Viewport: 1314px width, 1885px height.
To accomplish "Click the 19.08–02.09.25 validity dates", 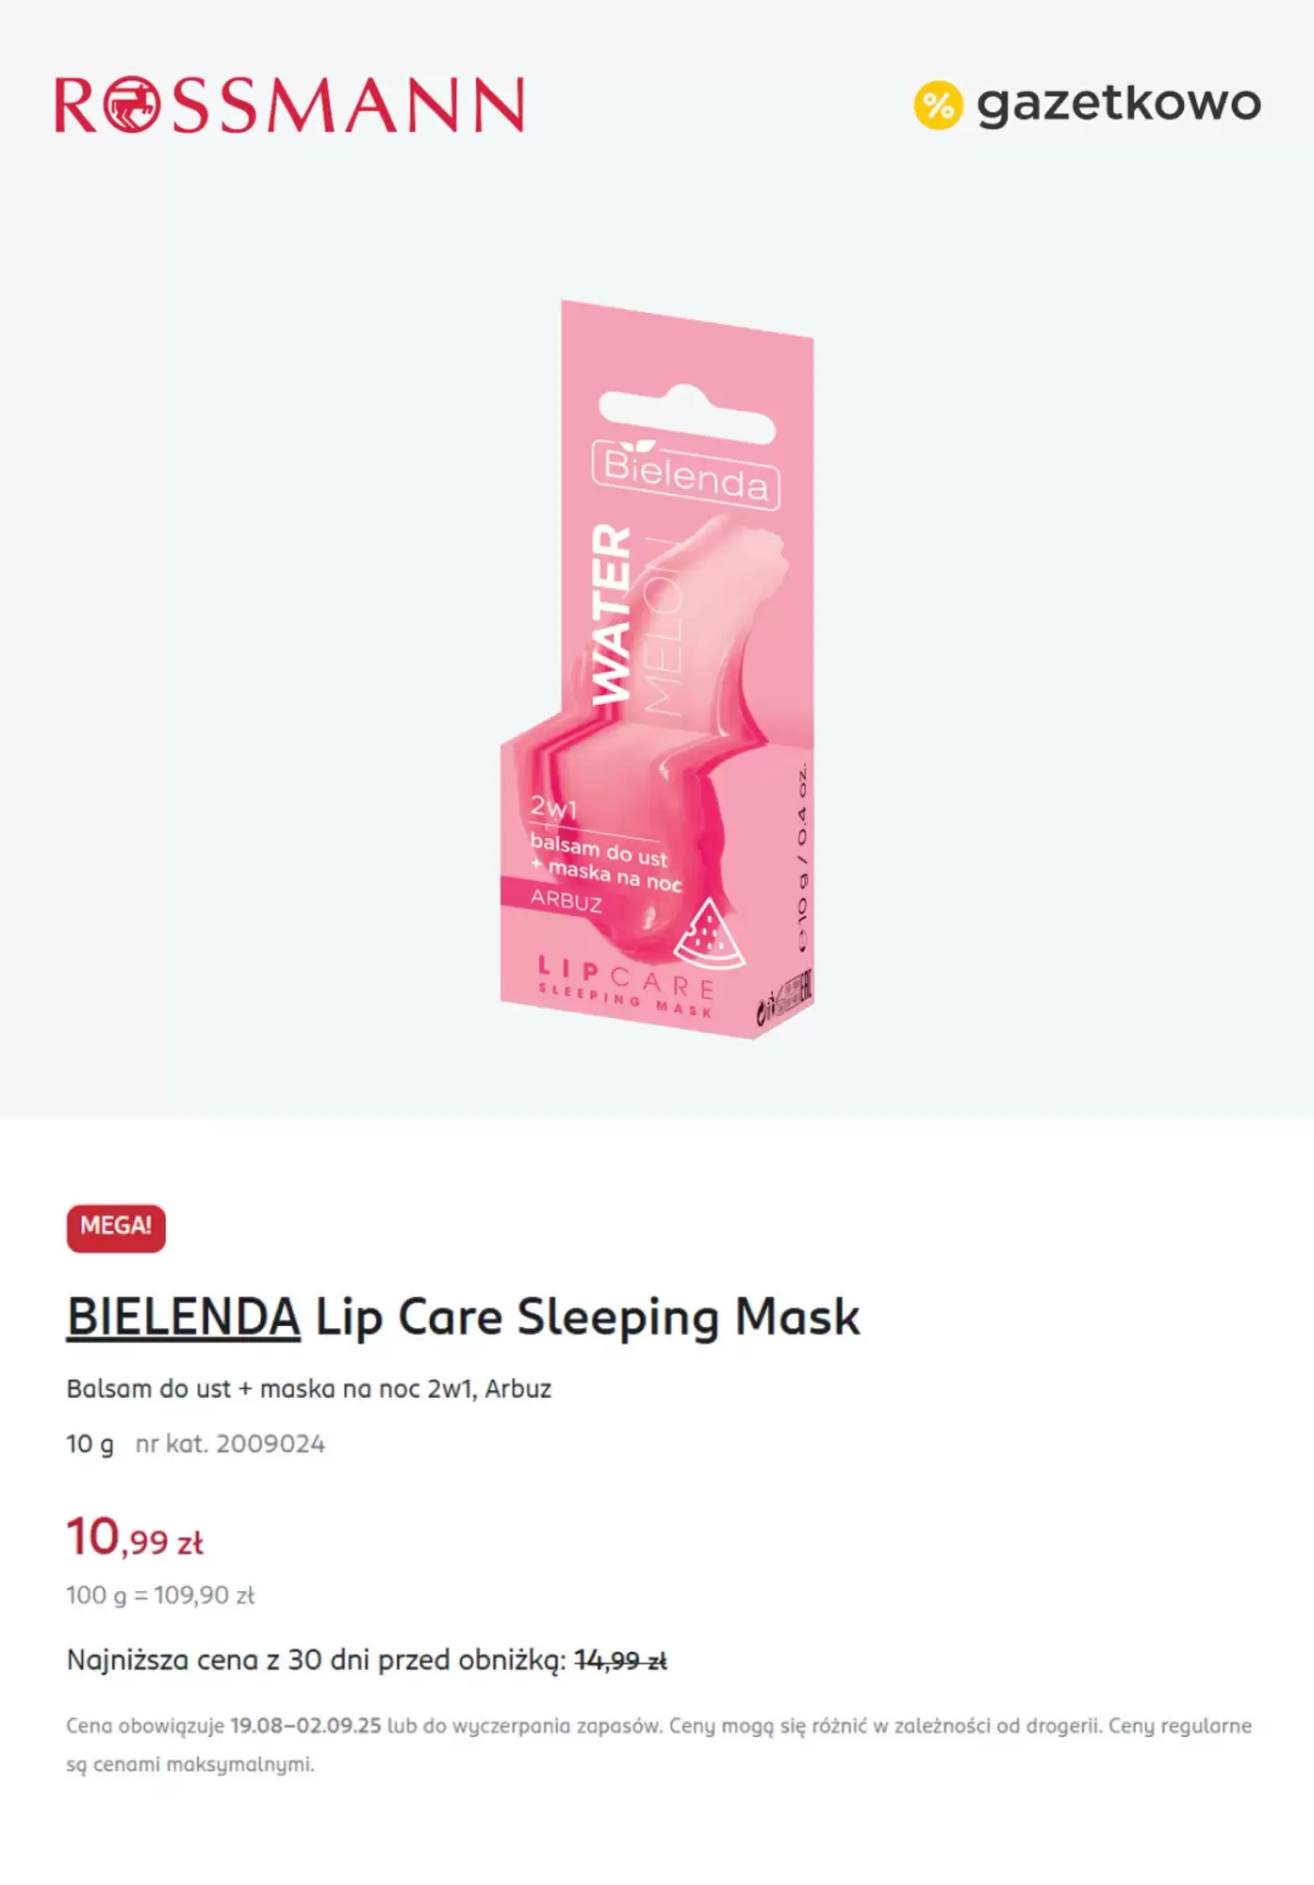I will click(305, 1726).
